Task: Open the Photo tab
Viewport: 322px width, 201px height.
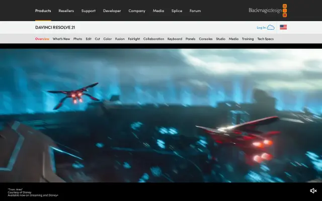Action: (x=77, y=39)
